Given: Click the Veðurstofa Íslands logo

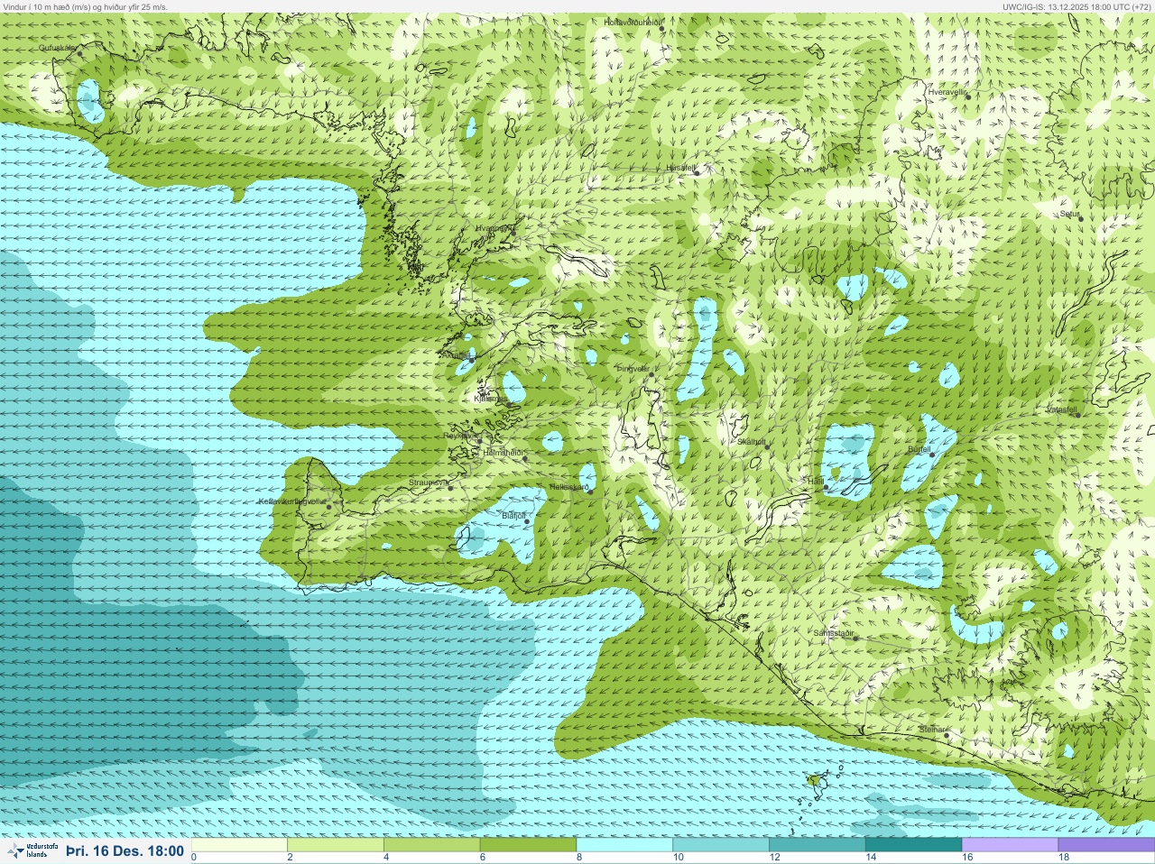Looking at the screenshot, I should [x=32, y=850].
